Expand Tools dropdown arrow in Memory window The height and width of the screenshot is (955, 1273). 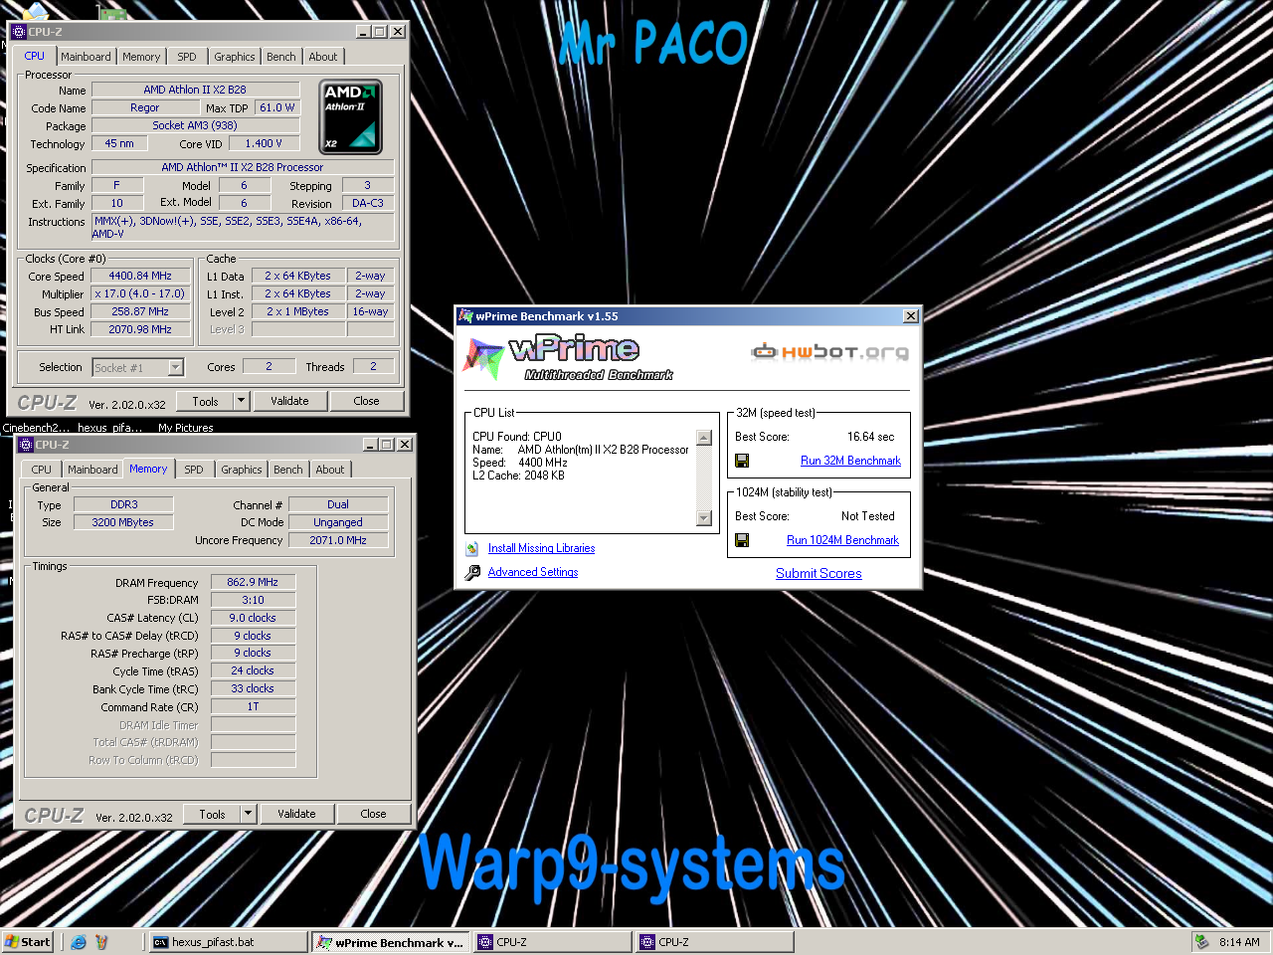(248, 814)
